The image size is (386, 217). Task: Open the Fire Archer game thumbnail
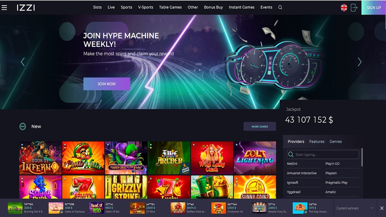pyautogui.click(x=169, y=158)
